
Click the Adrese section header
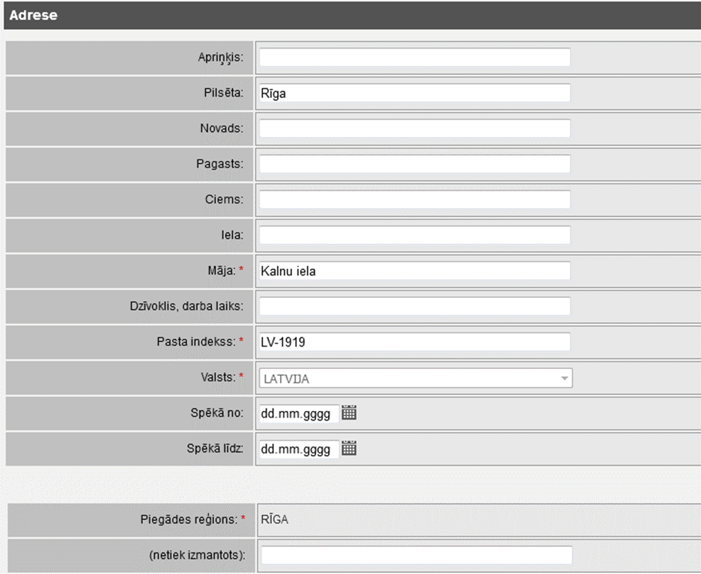coord(34,15)
